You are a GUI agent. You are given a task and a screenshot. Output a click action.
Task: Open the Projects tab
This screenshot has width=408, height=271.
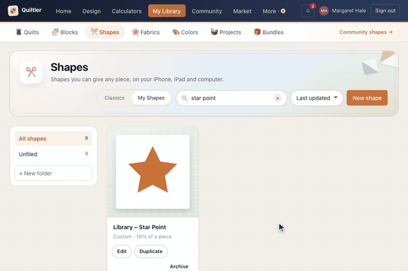point(226,33)
